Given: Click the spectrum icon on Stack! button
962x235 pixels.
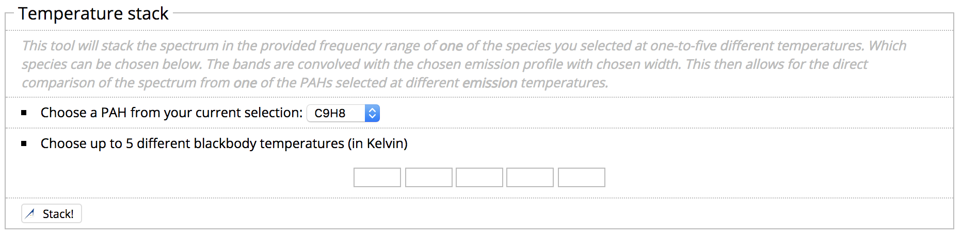Looking at the screenshot, I should (30, 214).
